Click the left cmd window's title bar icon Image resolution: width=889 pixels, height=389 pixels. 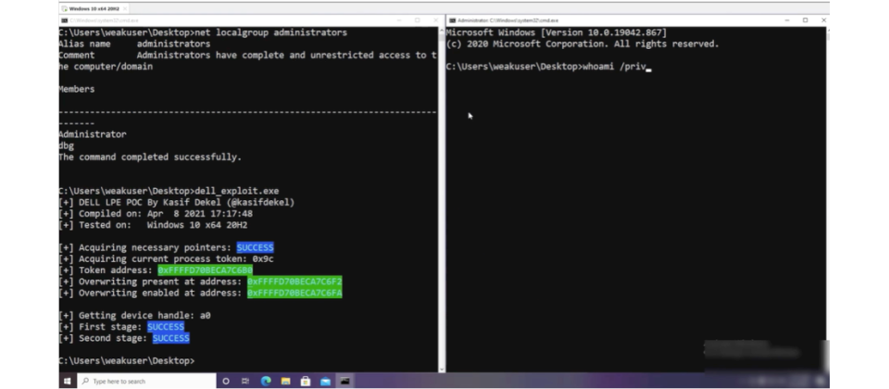coord(64,20)
